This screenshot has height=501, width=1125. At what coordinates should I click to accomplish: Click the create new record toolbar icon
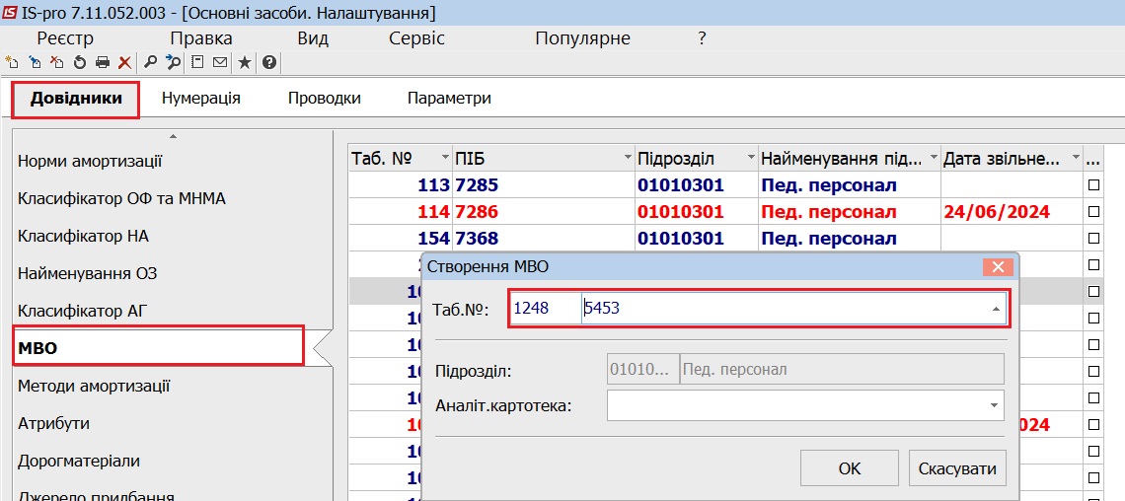coord(12,63)
